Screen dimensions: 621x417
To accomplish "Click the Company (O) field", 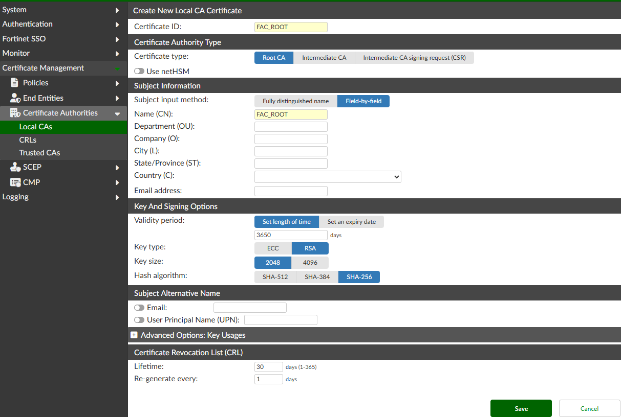I will click(291, 139).
